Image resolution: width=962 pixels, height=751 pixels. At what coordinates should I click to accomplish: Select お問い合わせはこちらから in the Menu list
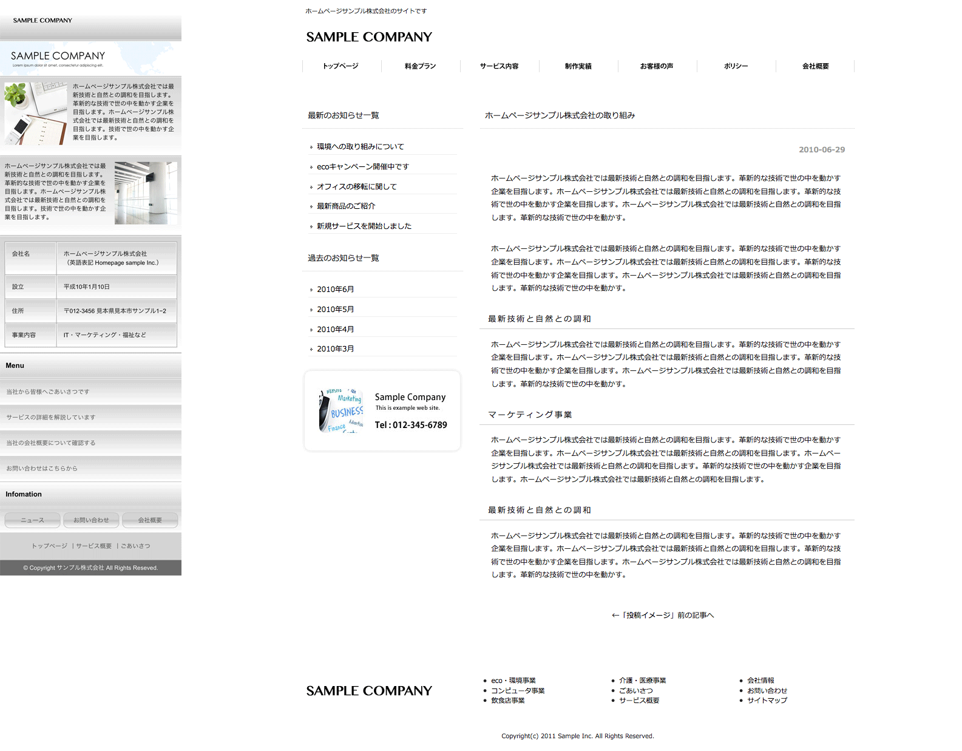click(x=42, y=469)
